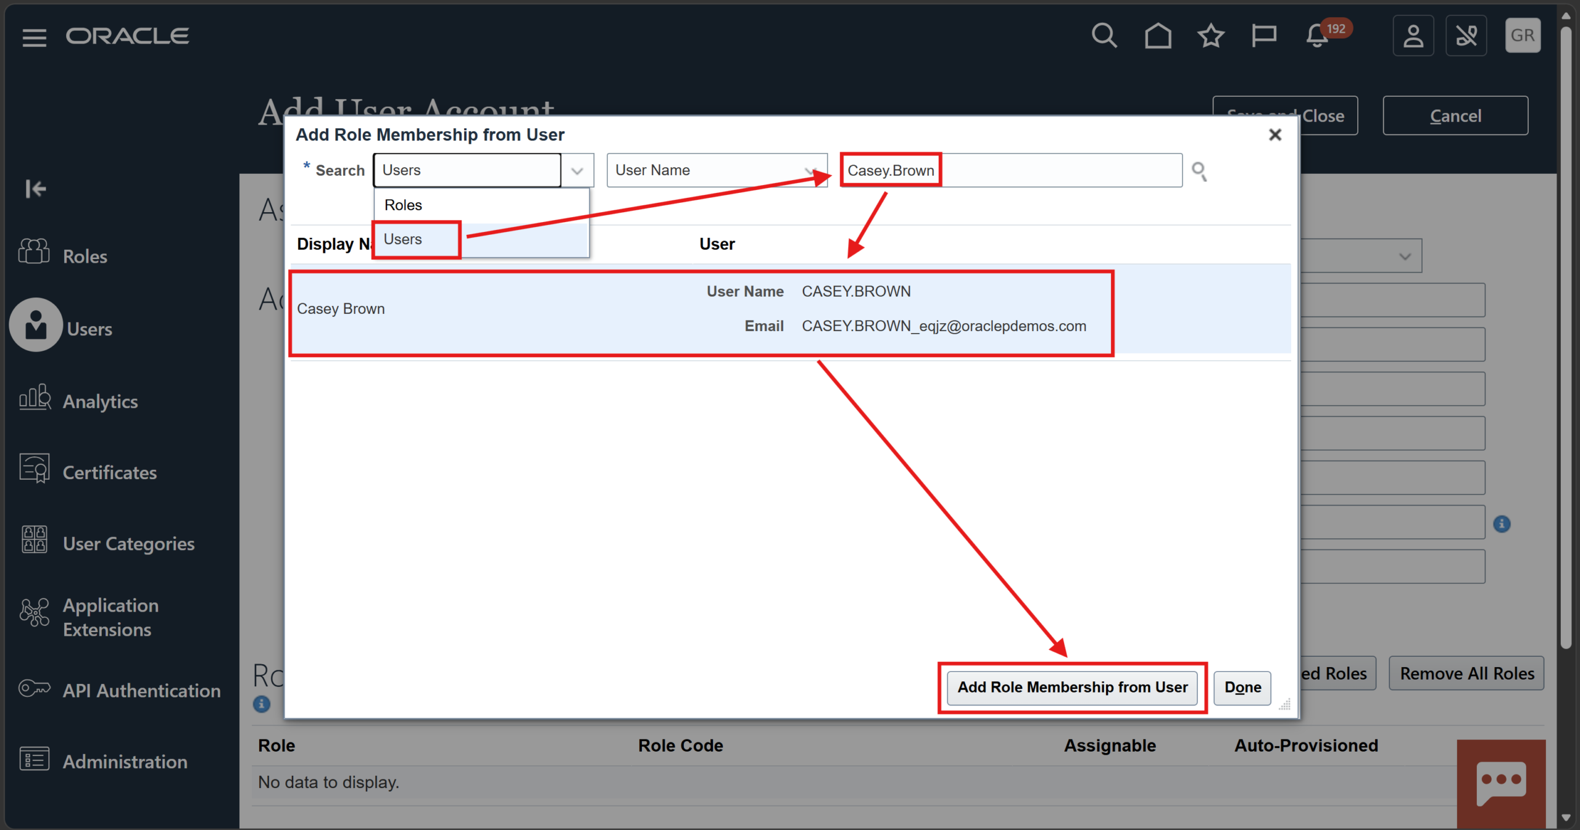Open the chat assistant bubble icon
The height and width of the screenshot is (830, 1580).
click(1501, 783)
